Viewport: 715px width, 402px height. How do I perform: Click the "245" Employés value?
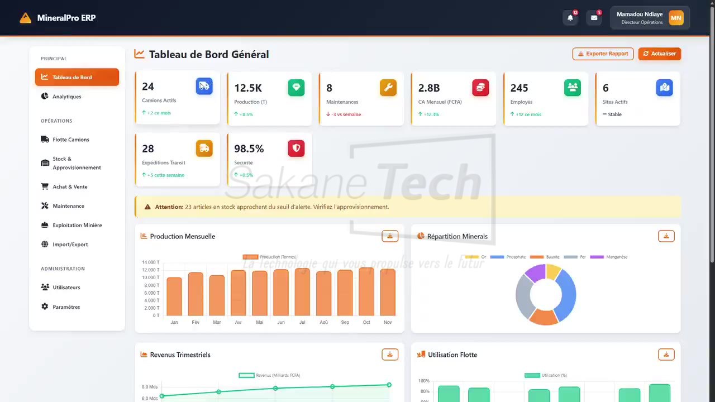pos(519,88)
